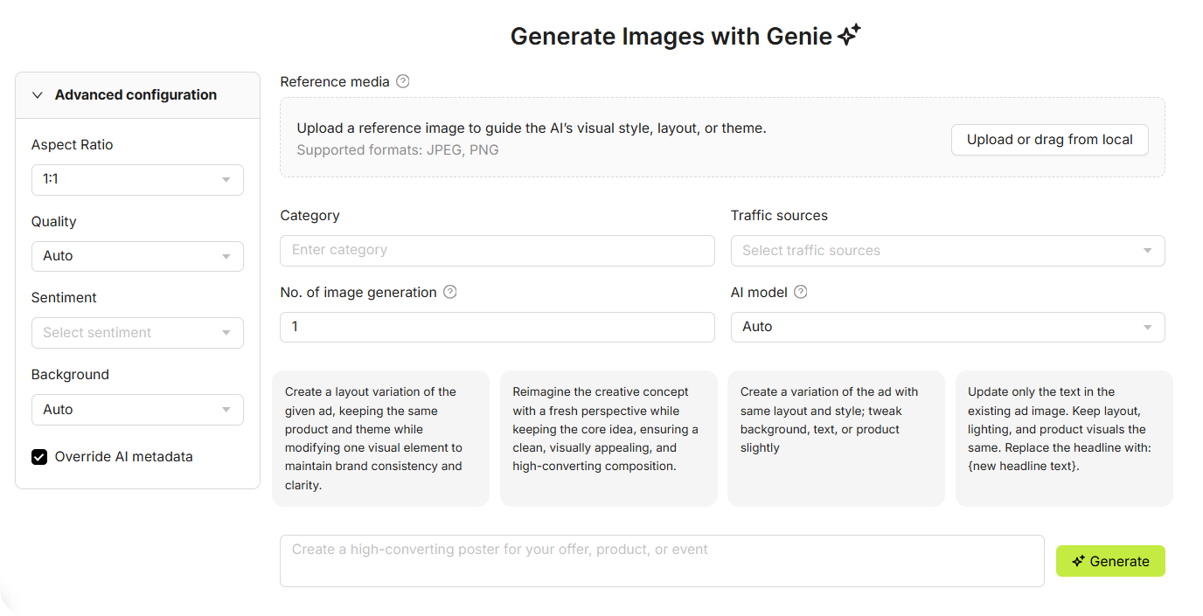Toggle the Override AI metadata checkbox
The width and height of the screenshot is (1203, 616).
point(39,456)
